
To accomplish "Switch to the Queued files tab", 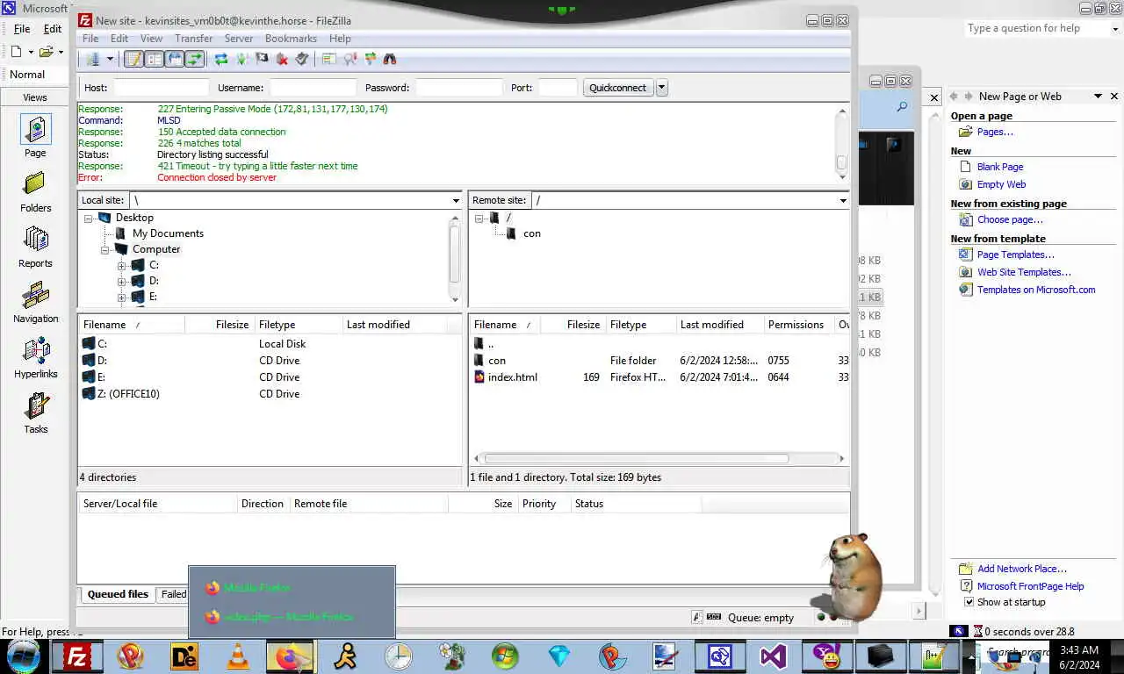I will 118,594.
